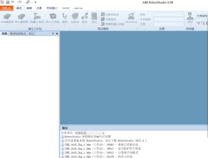This screenshot has width=208, height=158.
Task: Select the 输出 output tab
Action: click(65, 128)
